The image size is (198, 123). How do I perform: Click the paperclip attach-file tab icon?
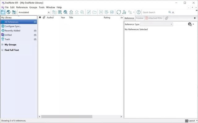click(x=166, y=18)
